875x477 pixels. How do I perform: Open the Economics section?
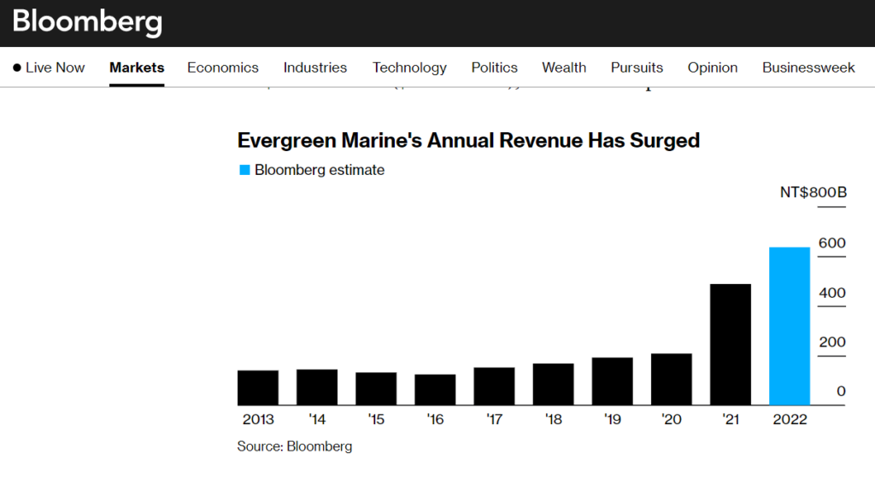[x=223, y=67]
